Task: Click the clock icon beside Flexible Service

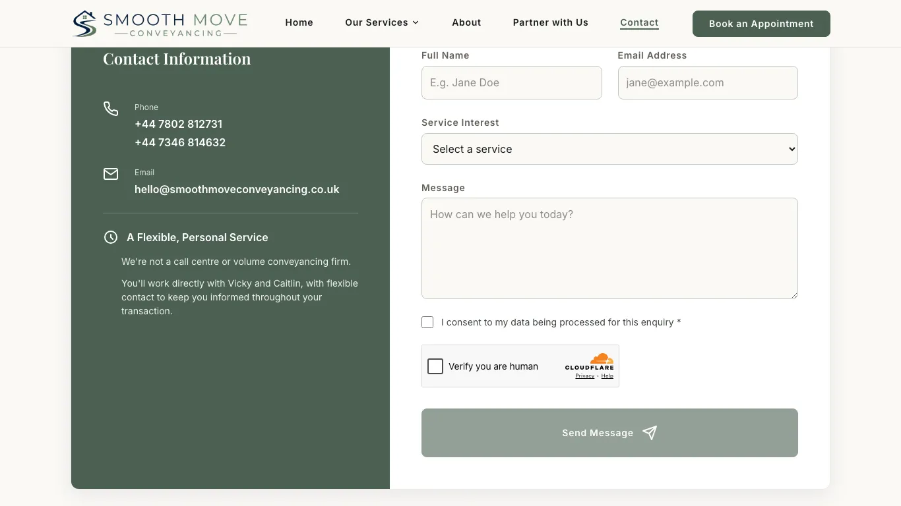Action: pyautogui.click(x=111, y=237)
